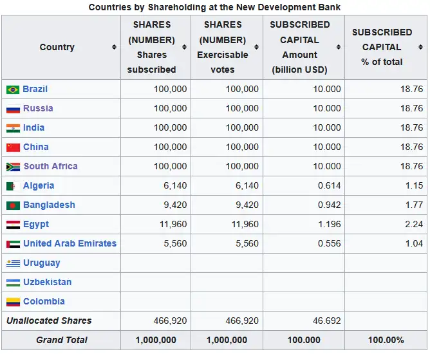This screenshot has height=354, width=430.
Task: Sort by Shares subscribed column arrows
Action: (x=184, y=47)
